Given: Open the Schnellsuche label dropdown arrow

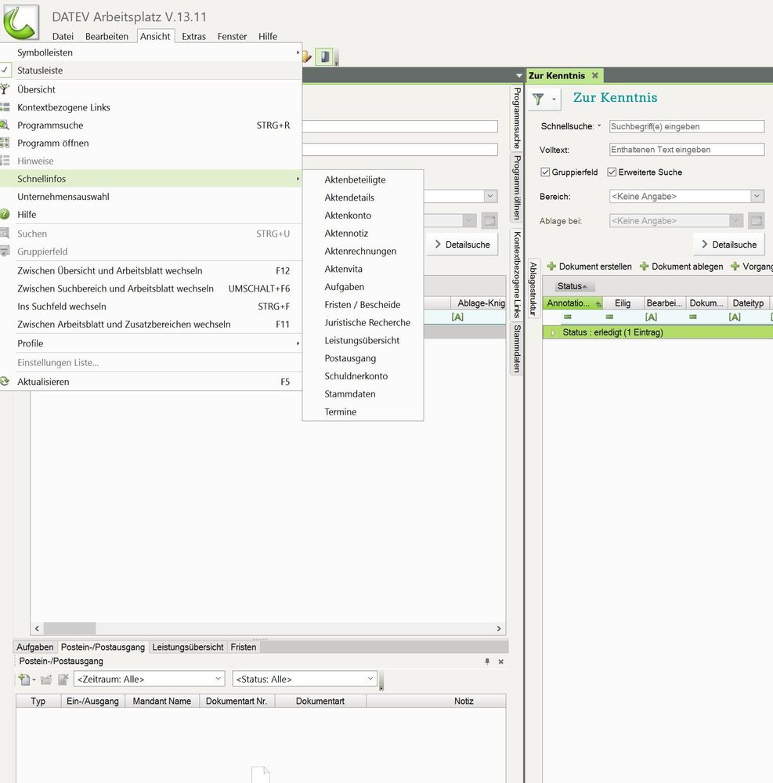Looking at the screenshot, I should tap(599, 126).
